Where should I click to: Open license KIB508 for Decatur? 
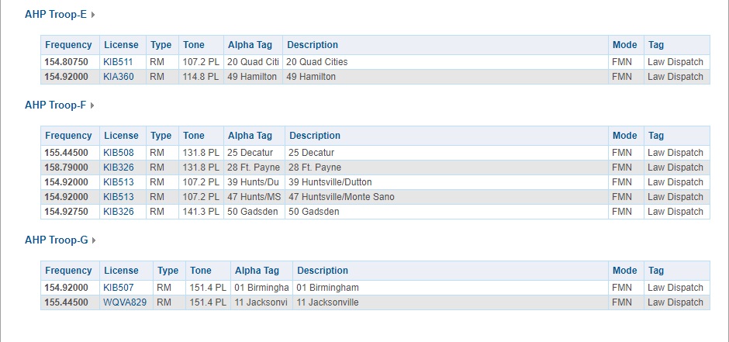(x=119, y=153)
